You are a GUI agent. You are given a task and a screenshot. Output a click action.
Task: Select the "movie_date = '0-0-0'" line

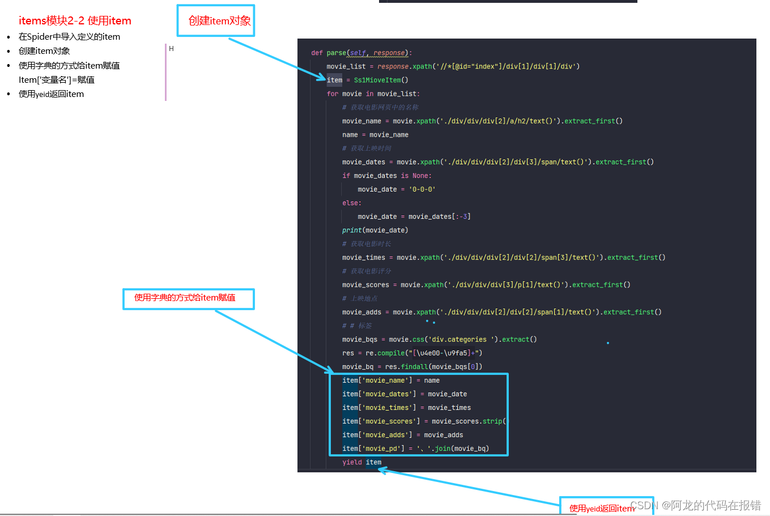(397, 189)
